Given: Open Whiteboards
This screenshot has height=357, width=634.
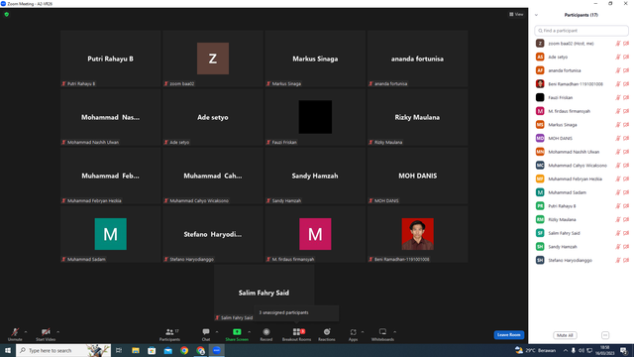Looking at the screenshot, I should point(382,334).
